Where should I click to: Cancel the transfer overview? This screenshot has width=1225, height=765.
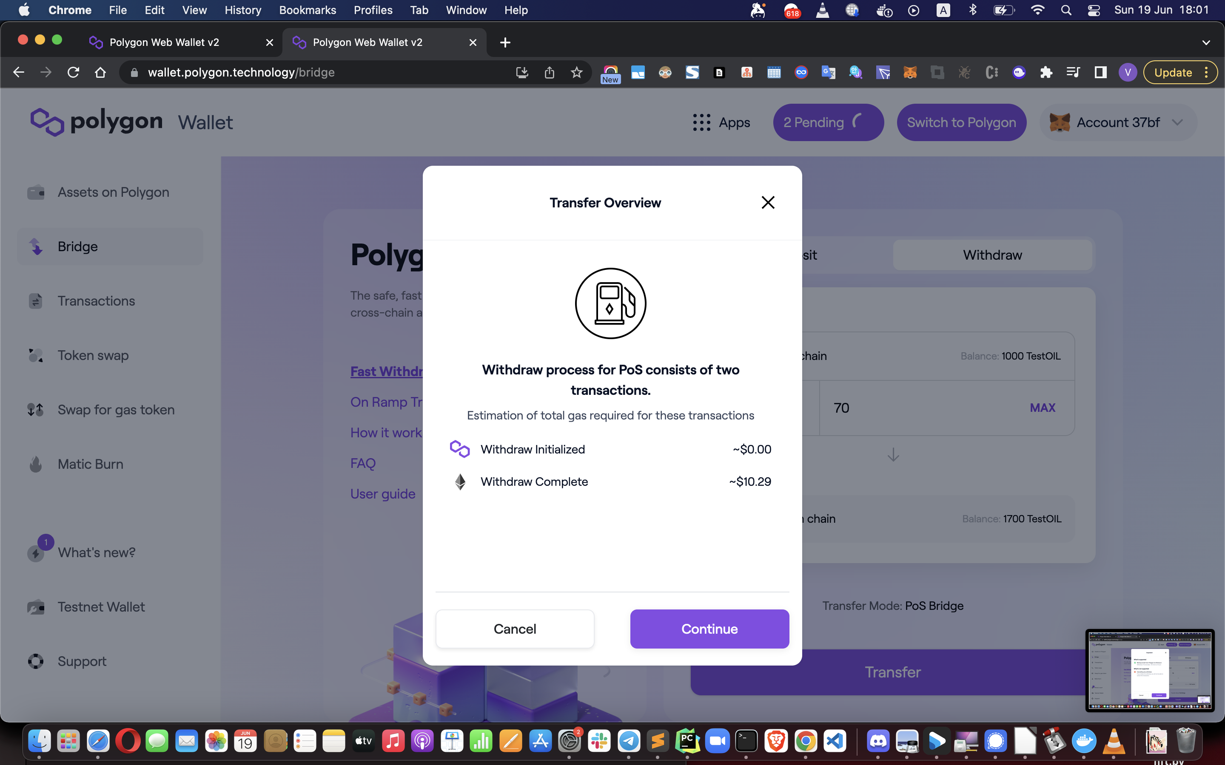[514, 629]
